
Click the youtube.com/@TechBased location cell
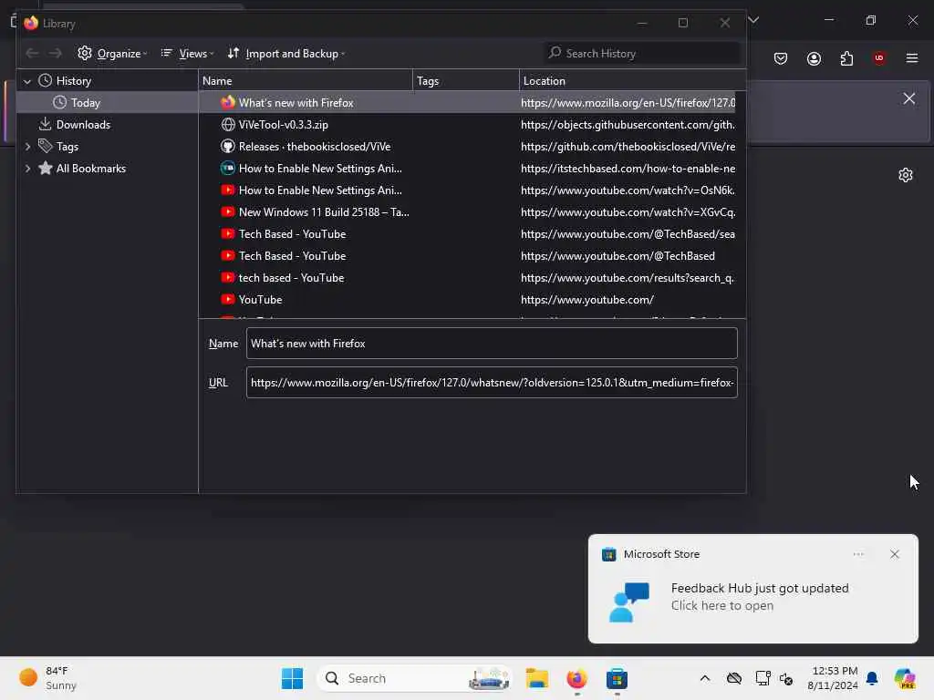coord(617,256)
